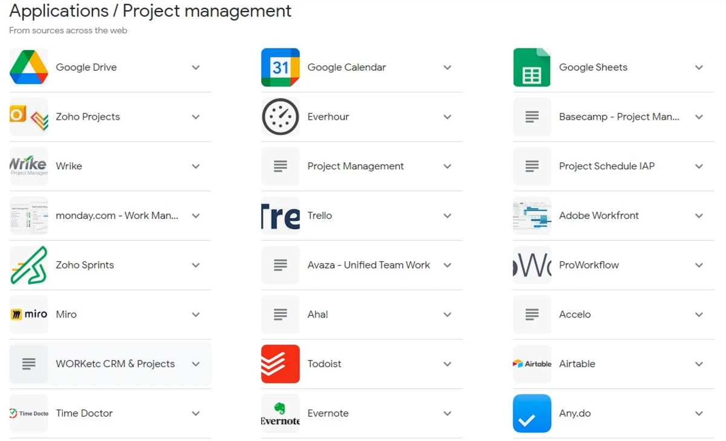Click the Avaza document placeholder icon
The image size is (726, 441).
(280, 265)
